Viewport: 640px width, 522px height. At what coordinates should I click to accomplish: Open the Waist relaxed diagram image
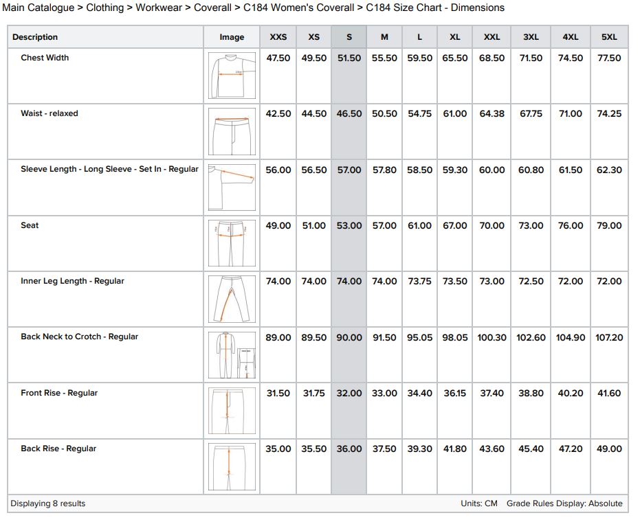232,131
